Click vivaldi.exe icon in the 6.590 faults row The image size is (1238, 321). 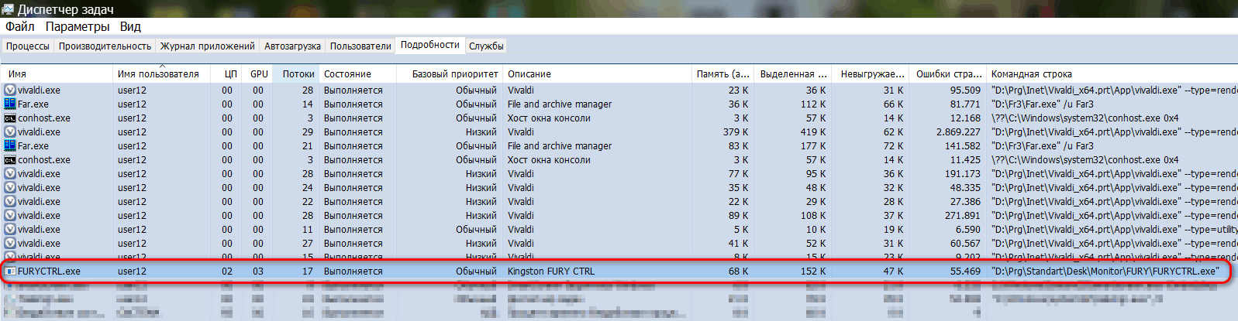click(x=10, y=230)
